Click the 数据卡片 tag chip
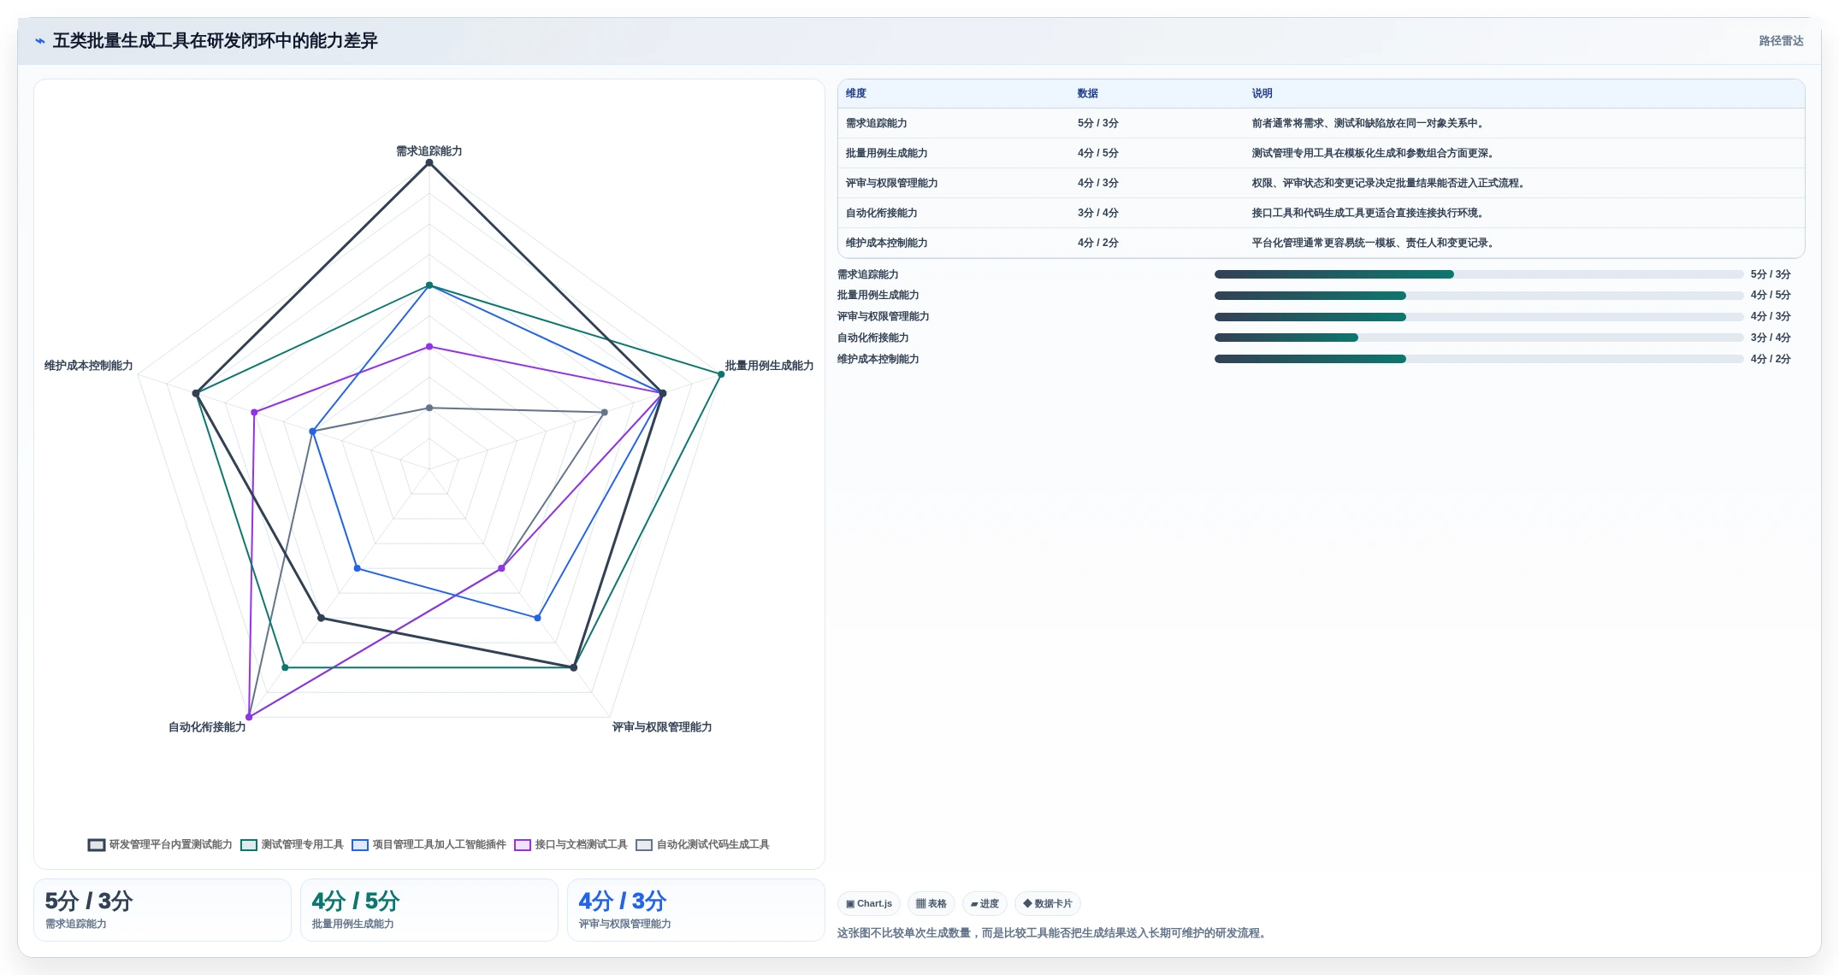 [x=1048, y=903]
